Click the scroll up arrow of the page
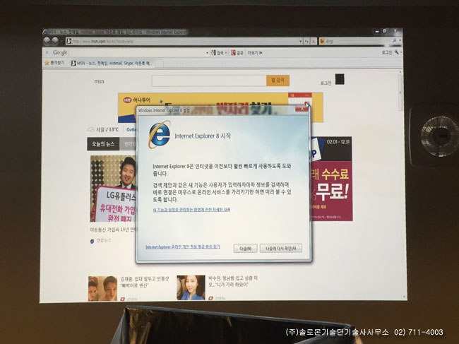The height and width of the screenshot is (344, 459). [400, 72]
